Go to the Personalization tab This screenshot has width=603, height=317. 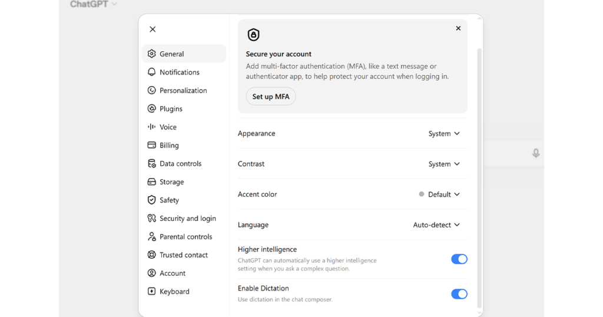coord(184,90)
